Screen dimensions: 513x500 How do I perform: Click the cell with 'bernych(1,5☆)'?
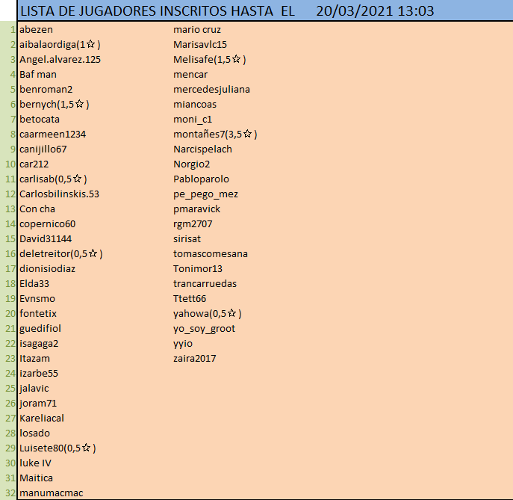(55, 105)
